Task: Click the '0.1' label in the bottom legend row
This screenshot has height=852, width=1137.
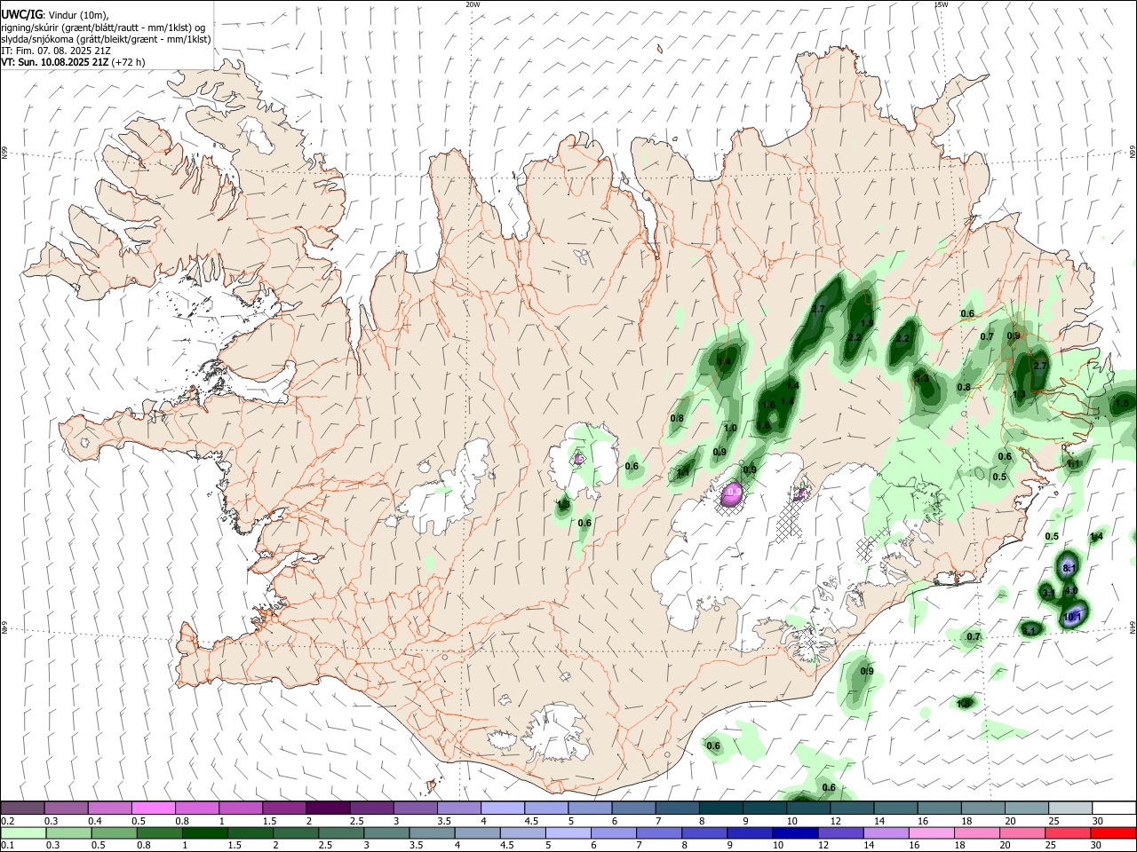Action: pyautogui.click(x=8, y=846)
